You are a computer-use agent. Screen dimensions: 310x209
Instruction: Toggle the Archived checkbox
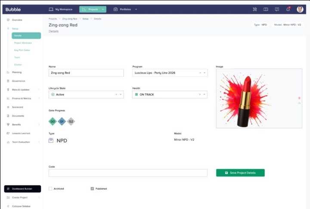(50, 189)
